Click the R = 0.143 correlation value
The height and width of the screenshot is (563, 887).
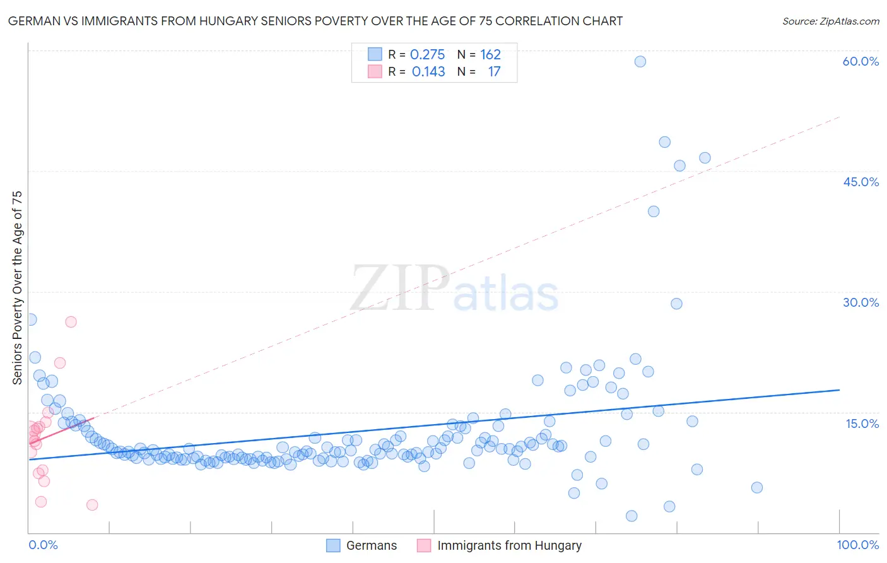[416, 71]
